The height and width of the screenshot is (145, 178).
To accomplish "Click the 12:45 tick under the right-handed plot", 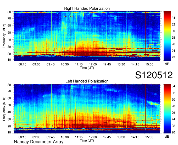I will (x=107, y=64).
